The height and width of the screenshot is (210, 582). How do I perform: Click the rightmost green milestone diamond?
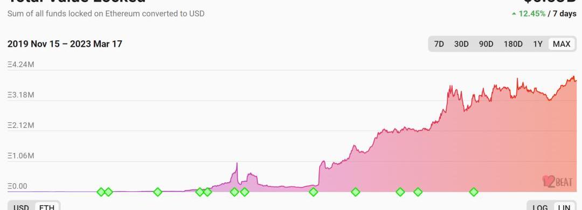(x=474, y=192)
